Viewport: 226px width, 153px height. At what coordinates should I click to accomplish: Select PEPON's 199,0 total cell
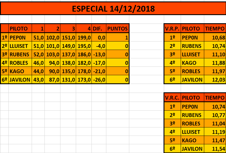84,38
